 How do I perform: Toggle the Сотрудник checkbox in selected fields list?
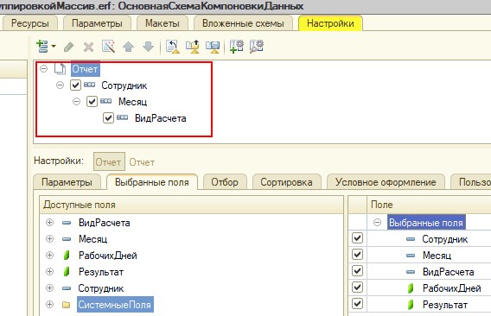(357, 237)
